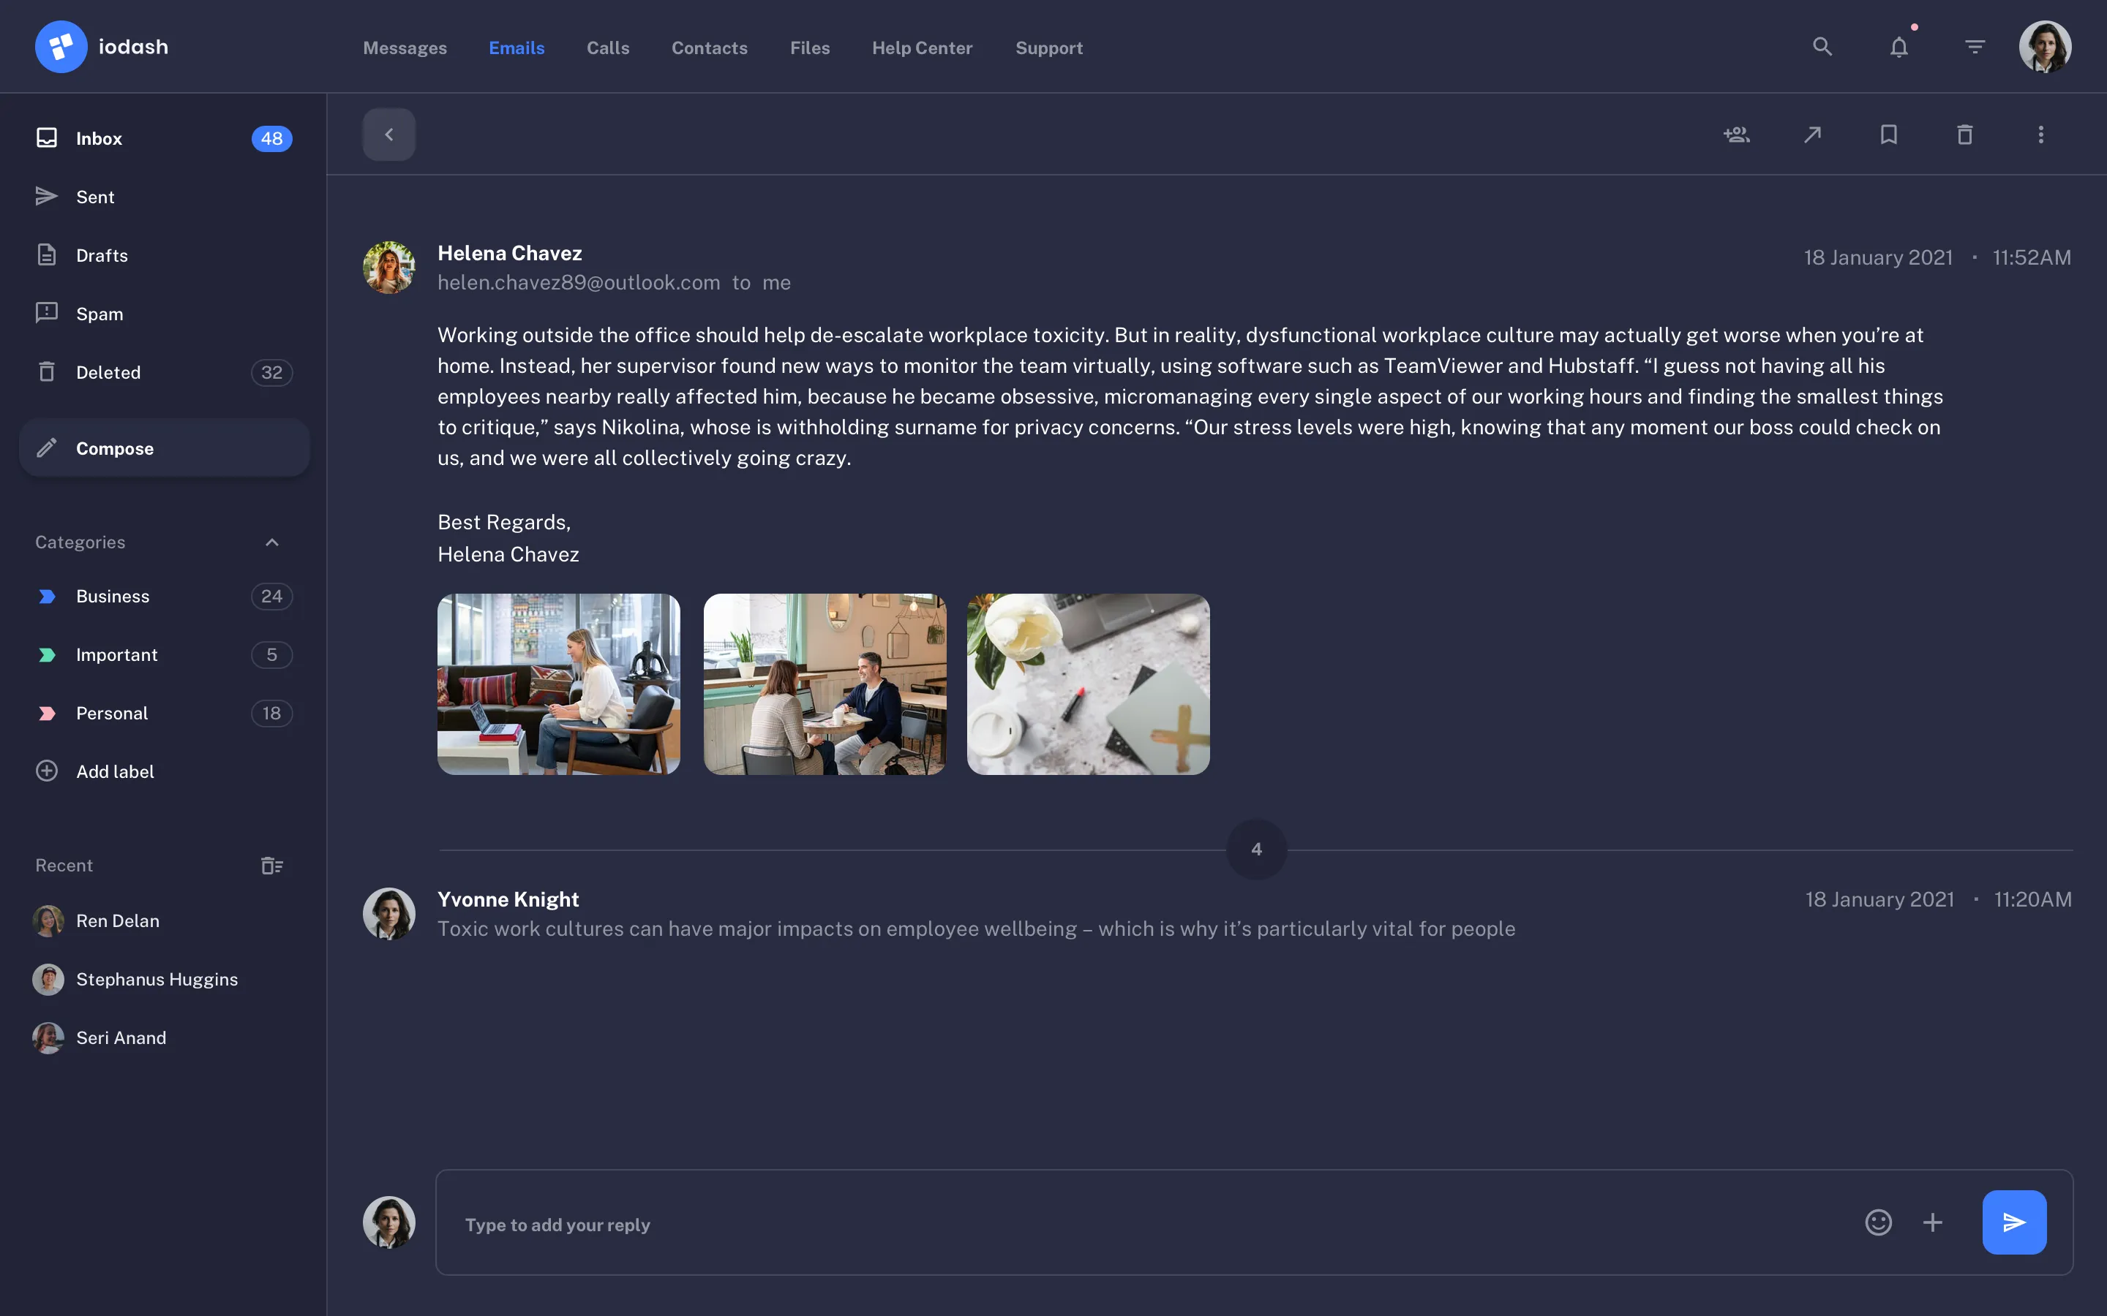Send the reply with the paper plane button
2107x1316 pixels.
point(2015,1221)
